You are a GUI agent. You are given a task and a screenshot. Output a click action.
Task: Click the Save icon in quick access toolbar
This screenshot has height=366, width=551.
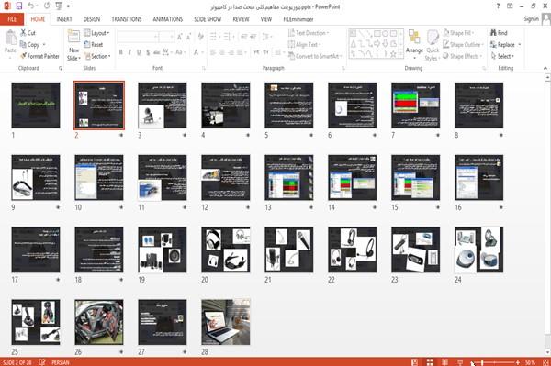point(19,6)
